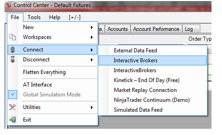Expand the Workspaces submenu arrow
The width and height of the screenshot is (222, 135).
tap(92, 37)
